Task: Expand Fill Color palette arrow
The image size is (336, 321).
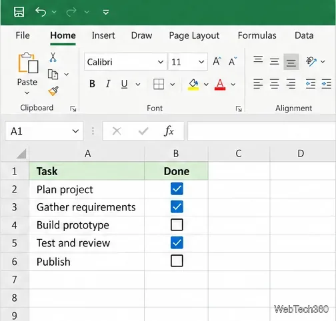Action: (x=206, y=85)
